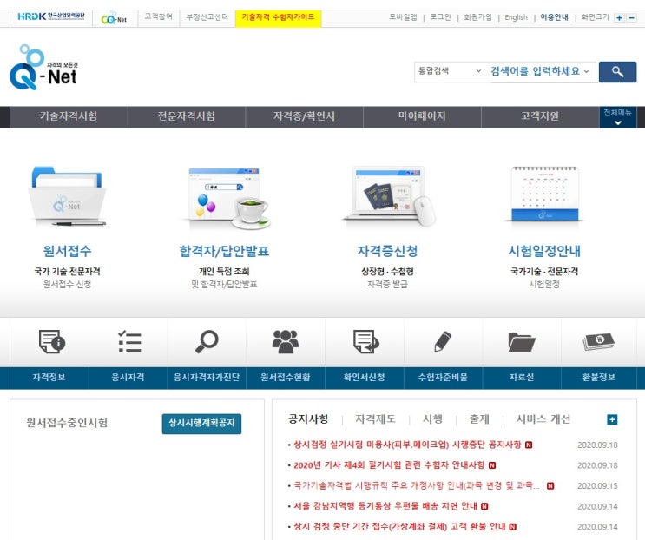The height and width of the screenshot is (540, 645).
Task: Click the small CQ-Net logo tab
Action: pyautogui.click(x=114, y=18)
